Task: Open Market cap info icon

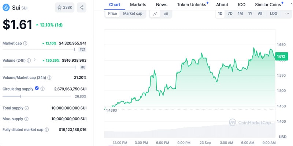Action: pos(25,43)
